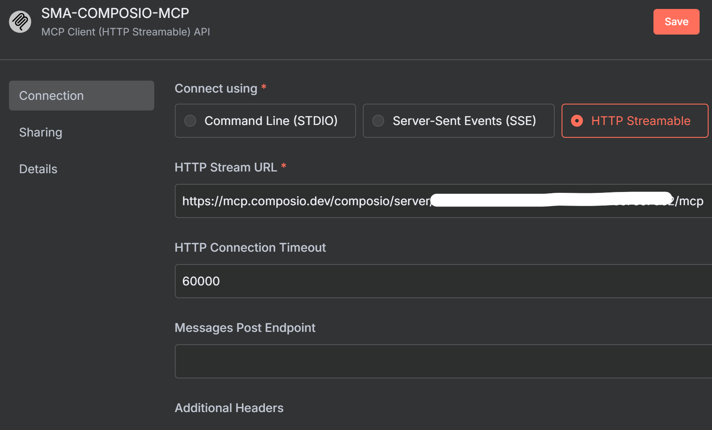Select HTTP Streamable option

(x=635, y=121)
